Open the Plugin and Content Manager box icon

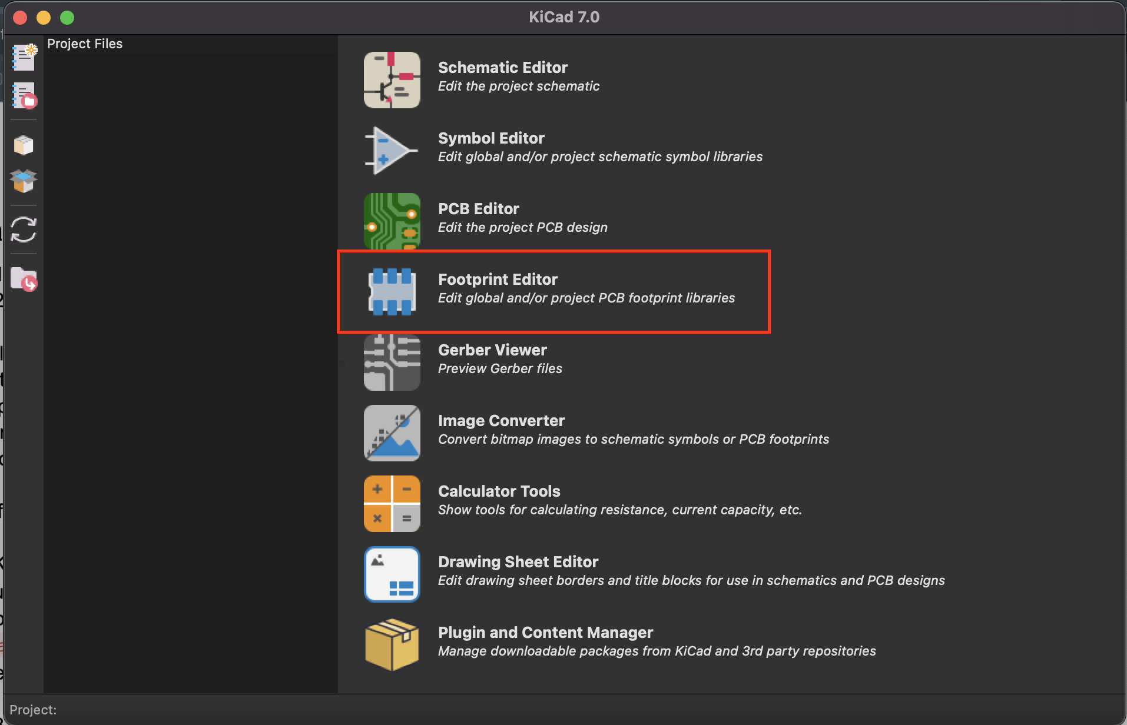392,645
